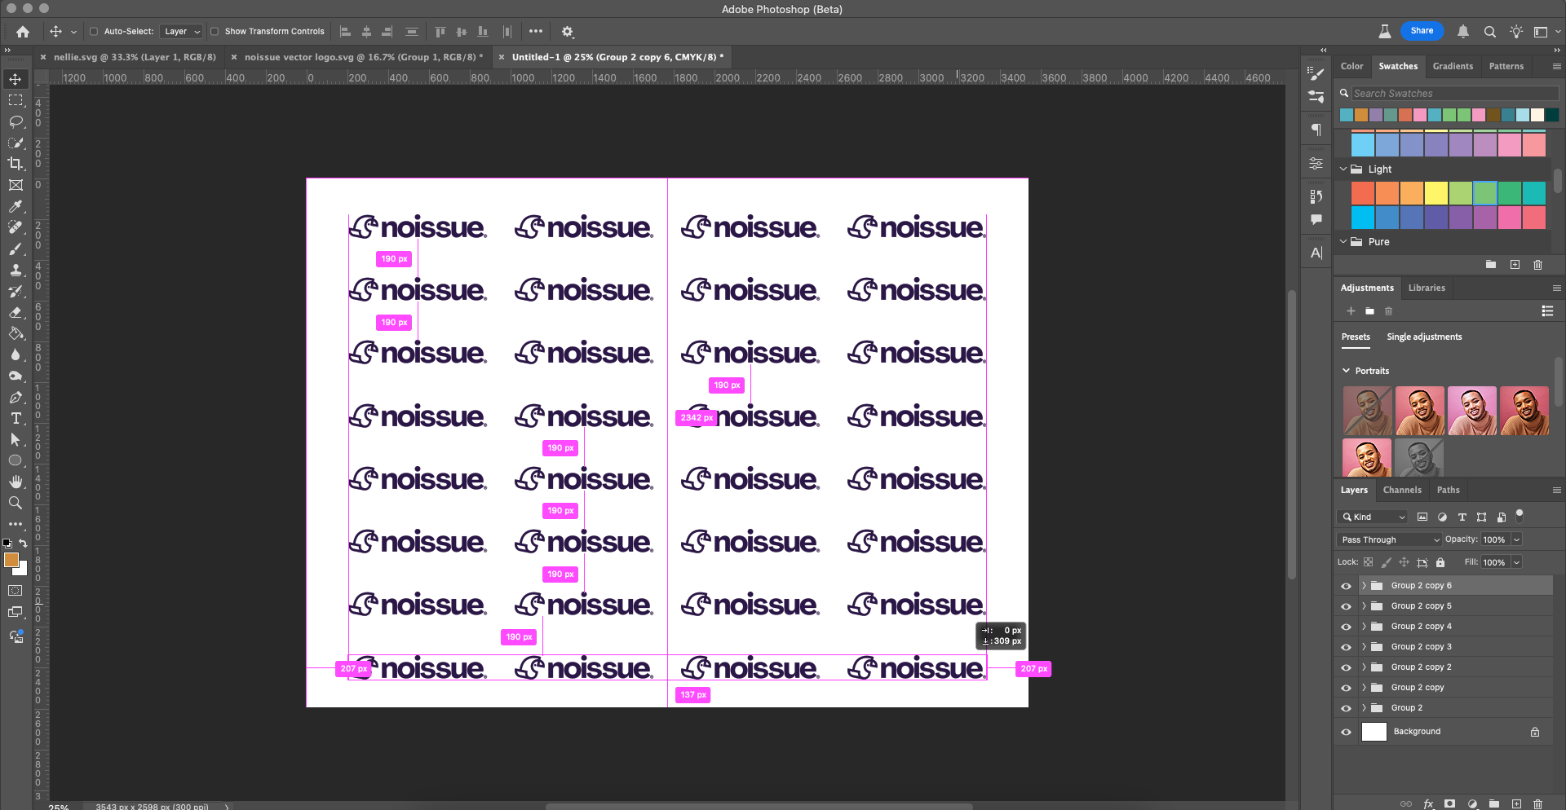This screenshot has width=1566, height=810.
Task: Select the Path Selection tool
Action: click(x=15, y=439)
